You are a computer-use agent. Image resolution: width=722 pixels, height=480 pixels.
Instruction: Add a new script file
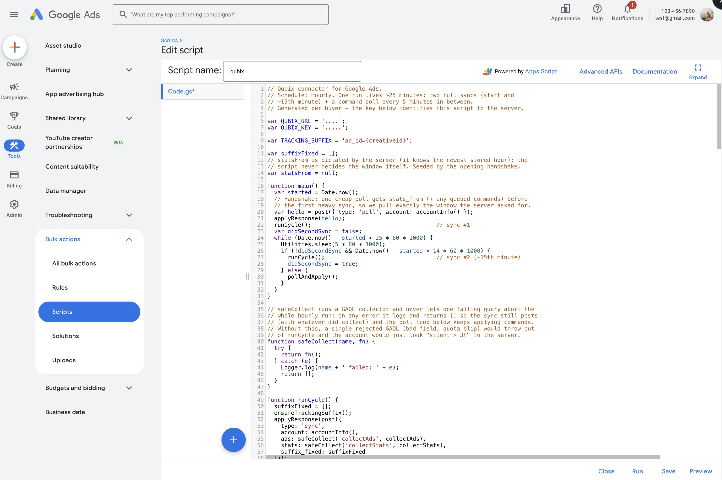coord(233,439)
